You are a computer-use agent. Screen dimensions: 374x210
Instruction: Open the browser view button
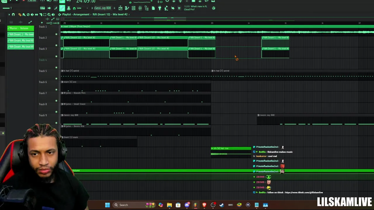147,8
